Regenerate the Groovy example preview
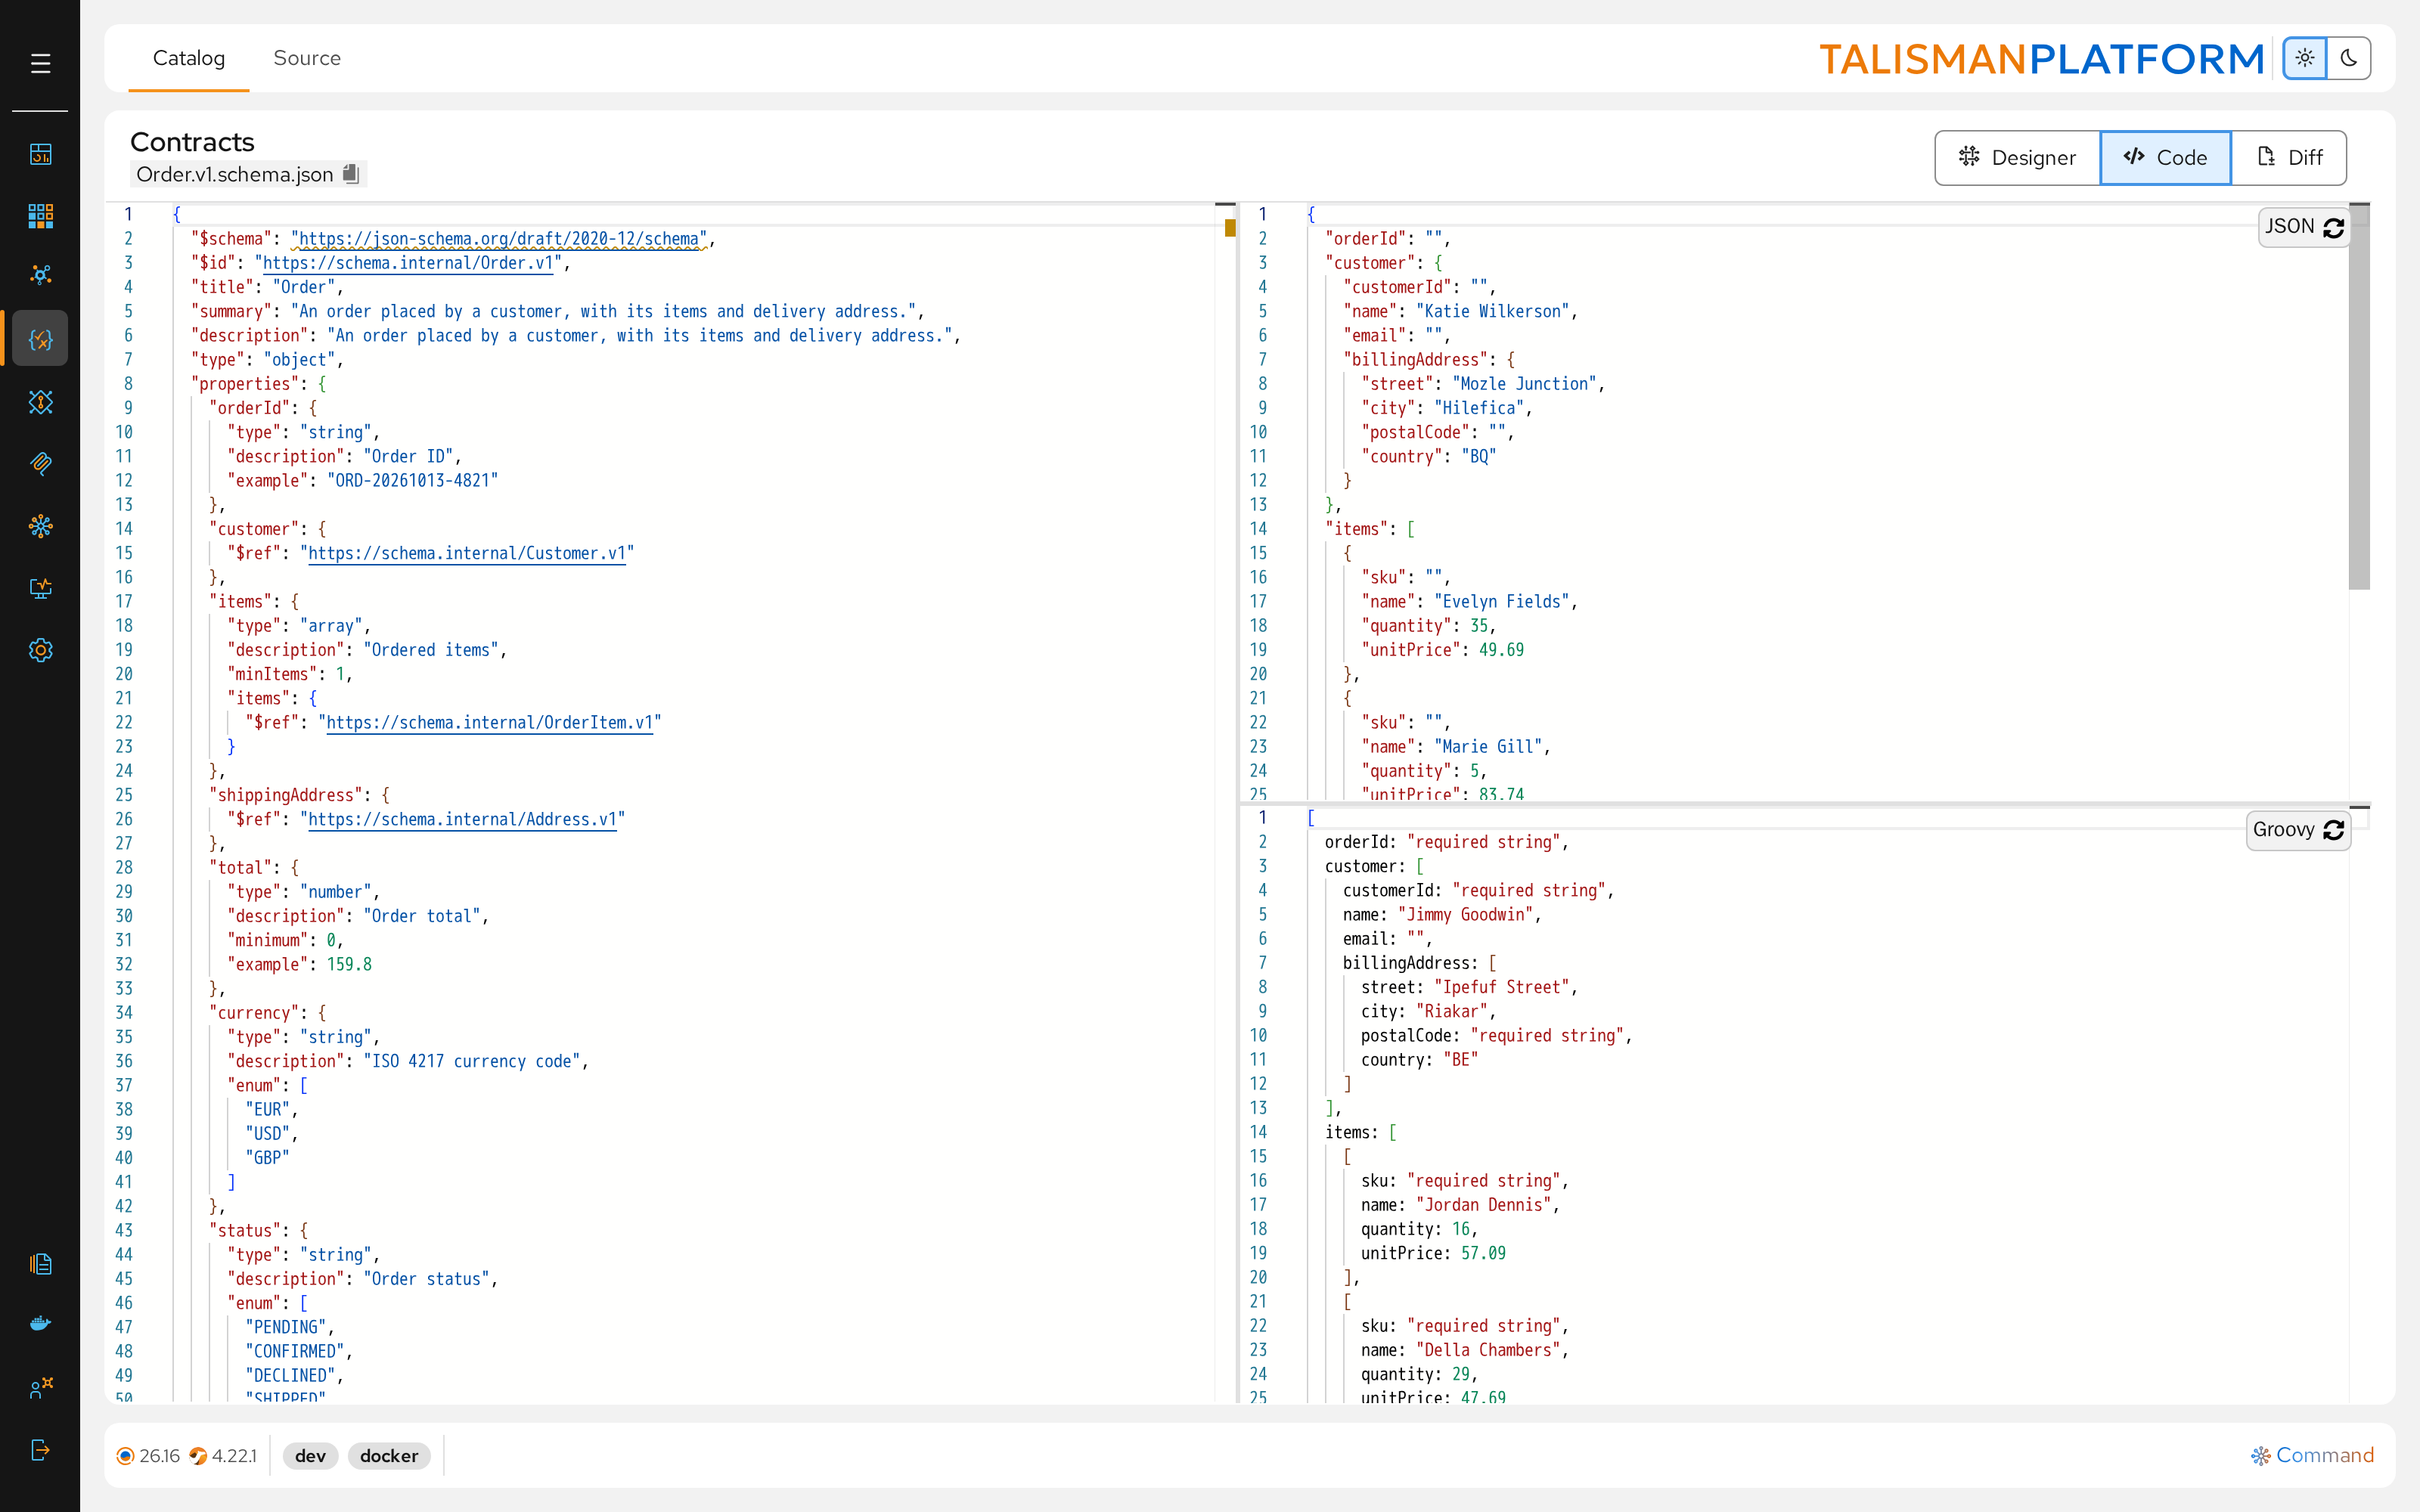 pos(2334,831)
